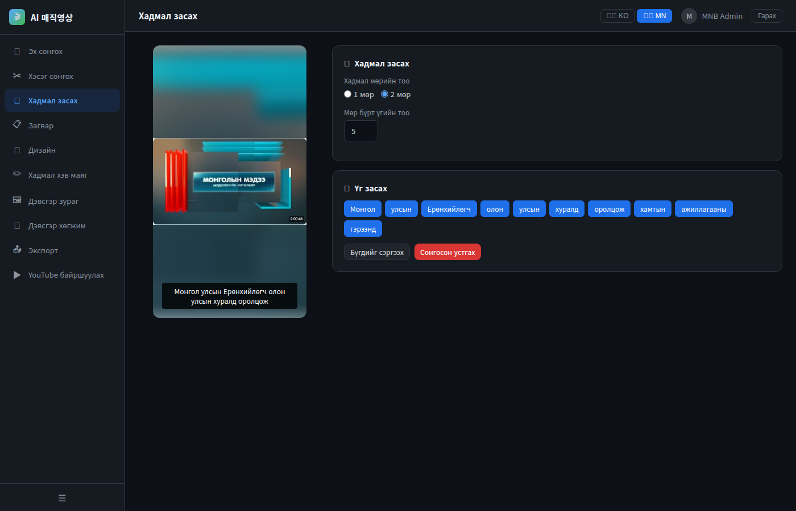
Task: Open Эх сонгох in the sidebar
Action: point(62,51)
